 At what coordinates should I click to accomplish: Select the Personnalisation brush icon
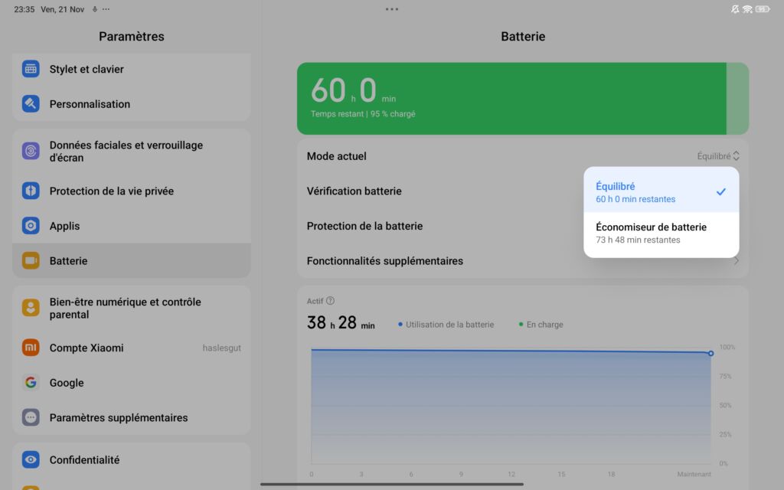point(30,103)
